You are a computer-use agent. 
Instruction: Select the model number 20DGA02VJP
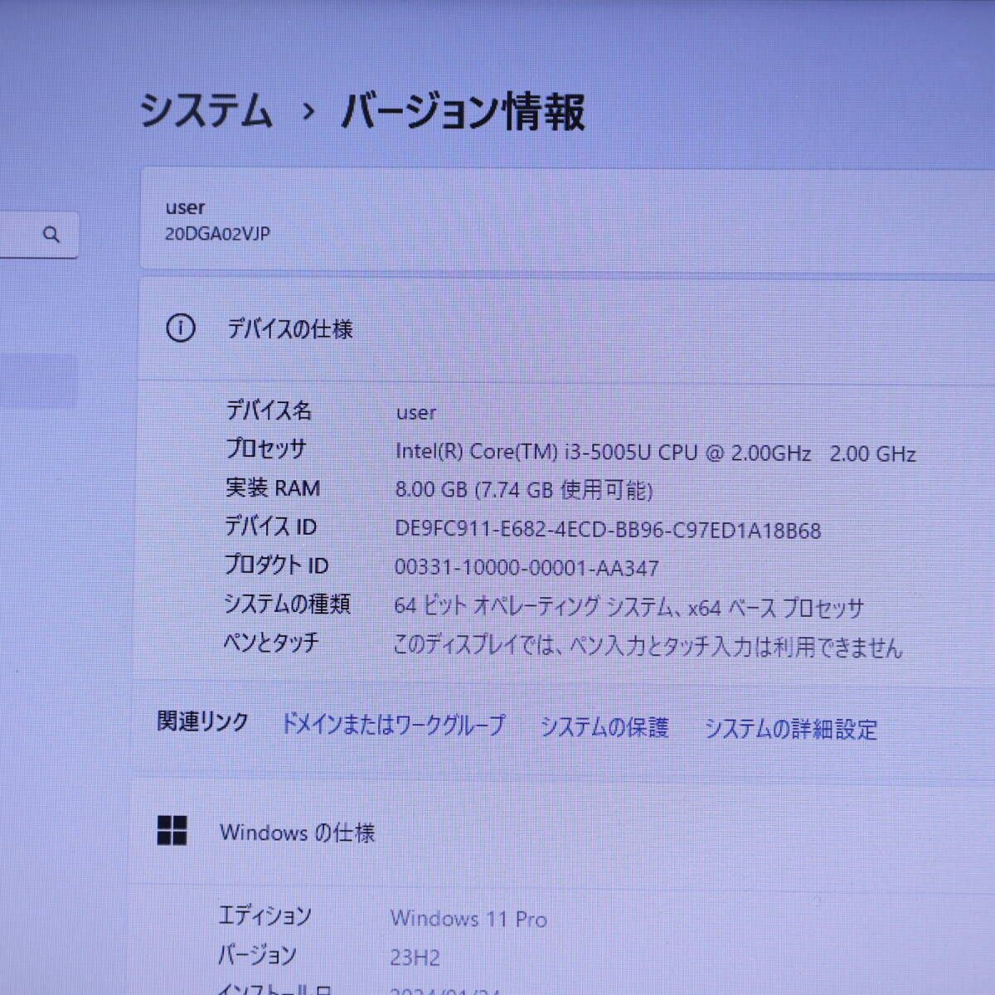click(x=217, y=234)
